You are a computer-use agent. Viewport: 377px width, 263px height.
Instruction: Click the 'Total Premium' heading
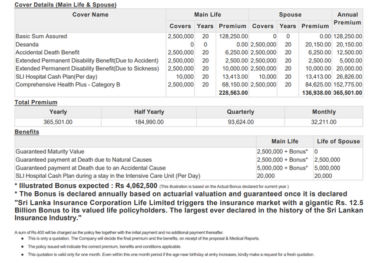coord(36,102)
